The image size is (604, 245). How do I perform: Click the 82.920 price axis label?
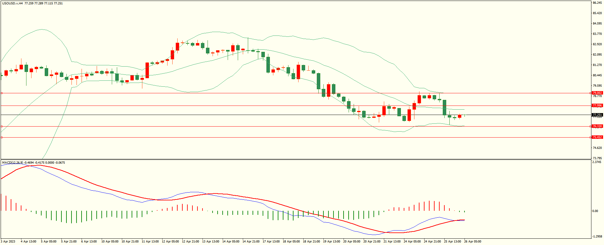[x=597, y=44]
